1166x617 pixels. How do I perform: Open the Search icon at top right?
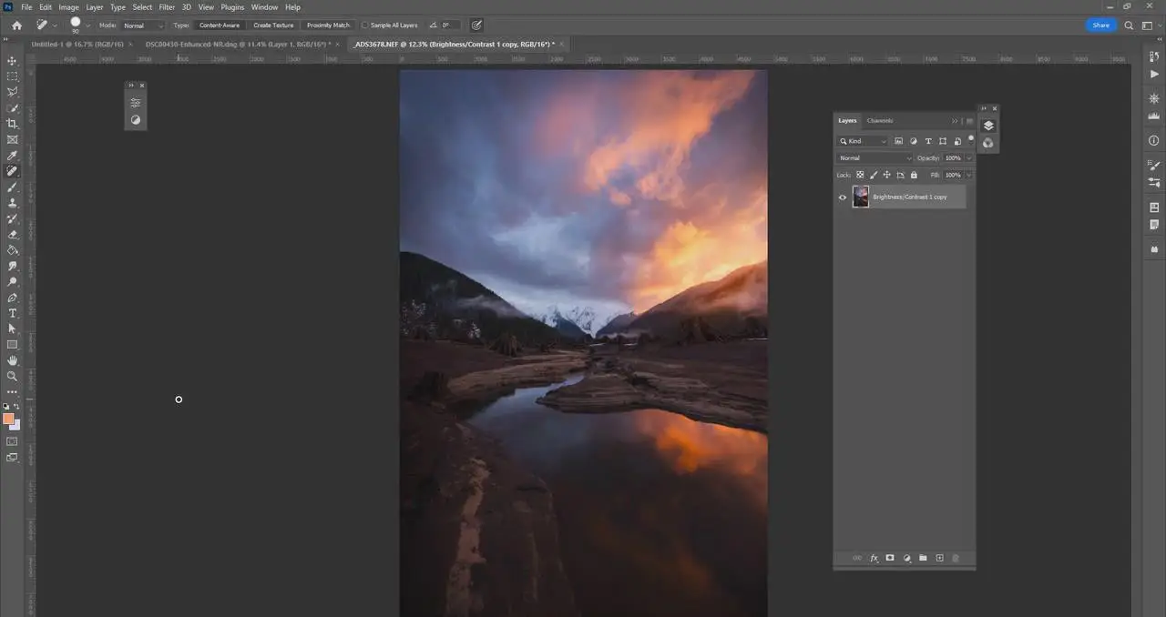click(1129, 25)
